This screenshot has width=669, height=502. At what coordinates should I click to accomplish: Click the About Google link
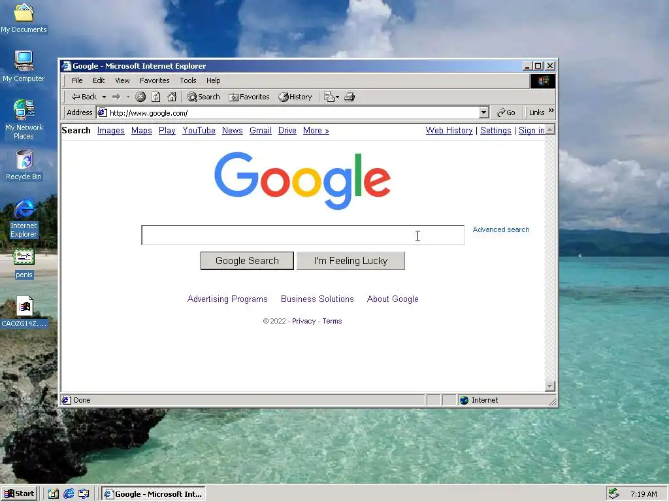point(393,299)
